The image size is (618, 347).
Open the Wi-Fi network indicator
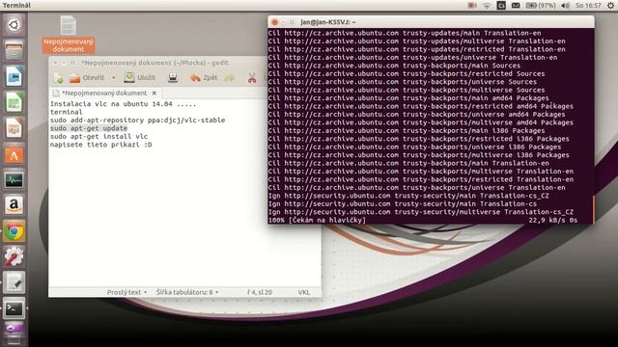487,6
